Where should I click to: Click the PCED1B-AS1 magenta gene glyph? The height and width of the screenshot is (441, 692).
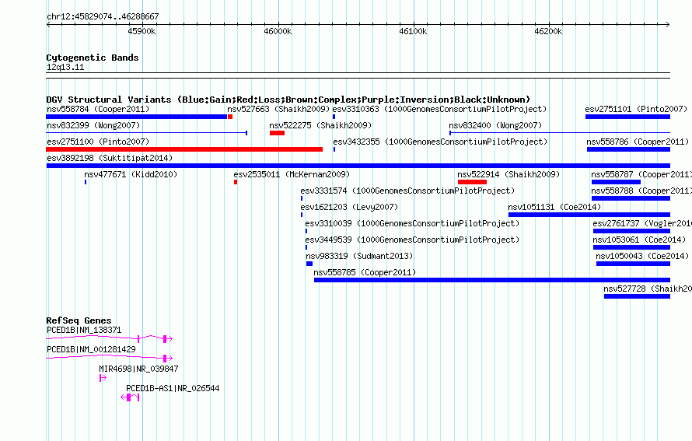coord(130,397)
